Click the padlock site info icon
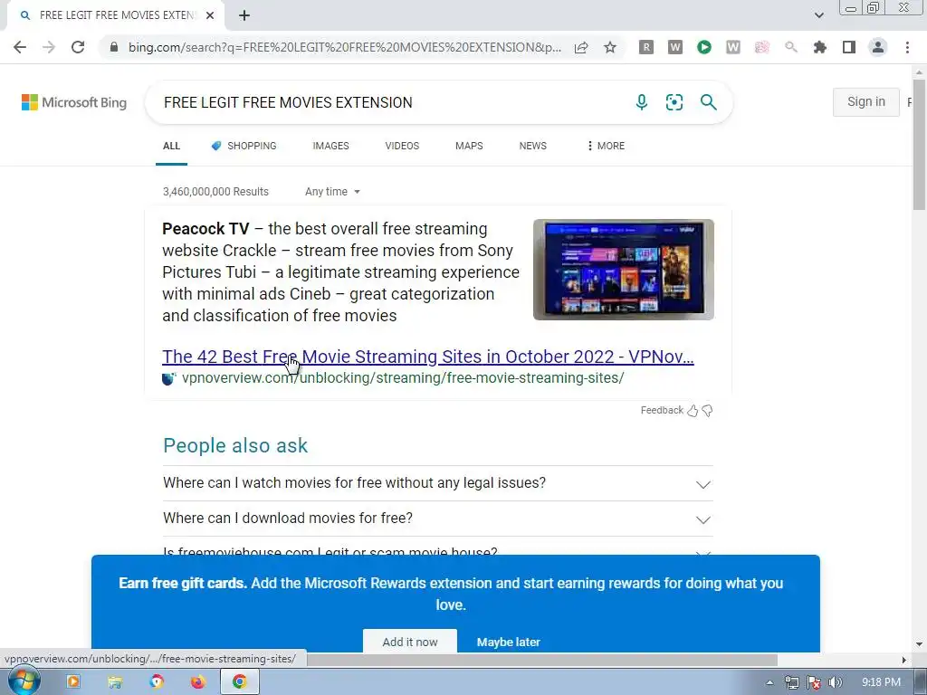Viewport: 927px width, 695px height. [114, 47]
